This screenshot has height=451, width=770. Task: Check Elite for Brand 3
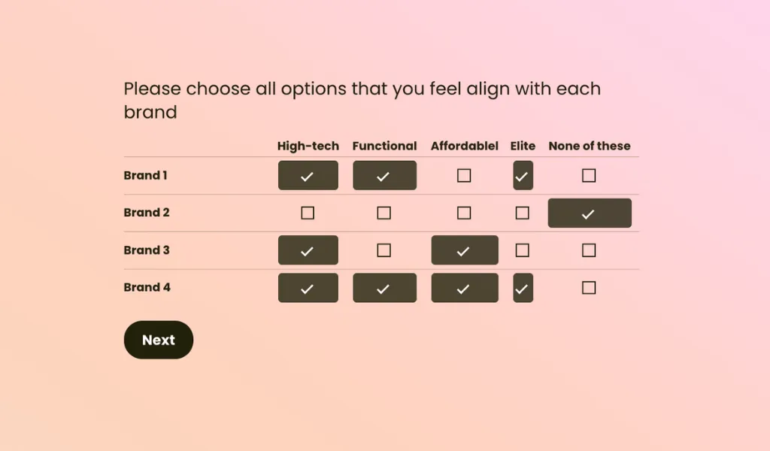[523, 250]
